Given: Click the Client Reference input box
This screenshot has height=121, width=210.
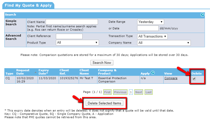Looking at the screenshot, I should [69, 36].
